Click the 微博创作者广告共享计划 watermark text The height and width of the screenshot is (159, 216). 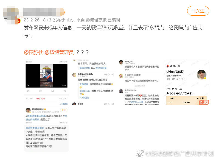(x=180, y=153)
